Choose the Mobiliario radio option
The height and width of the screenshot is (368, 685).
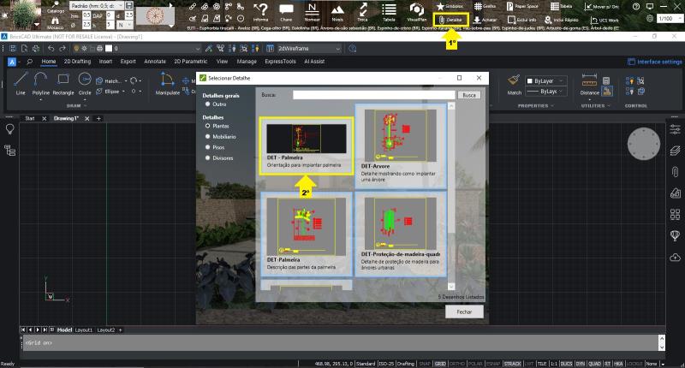point(207,136)
